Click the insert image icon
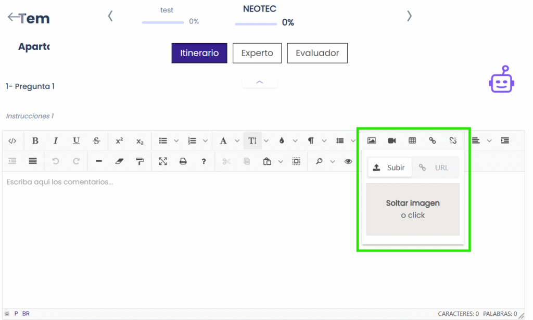Viewport: 533px width, 320px height. [x=372, y=140]
